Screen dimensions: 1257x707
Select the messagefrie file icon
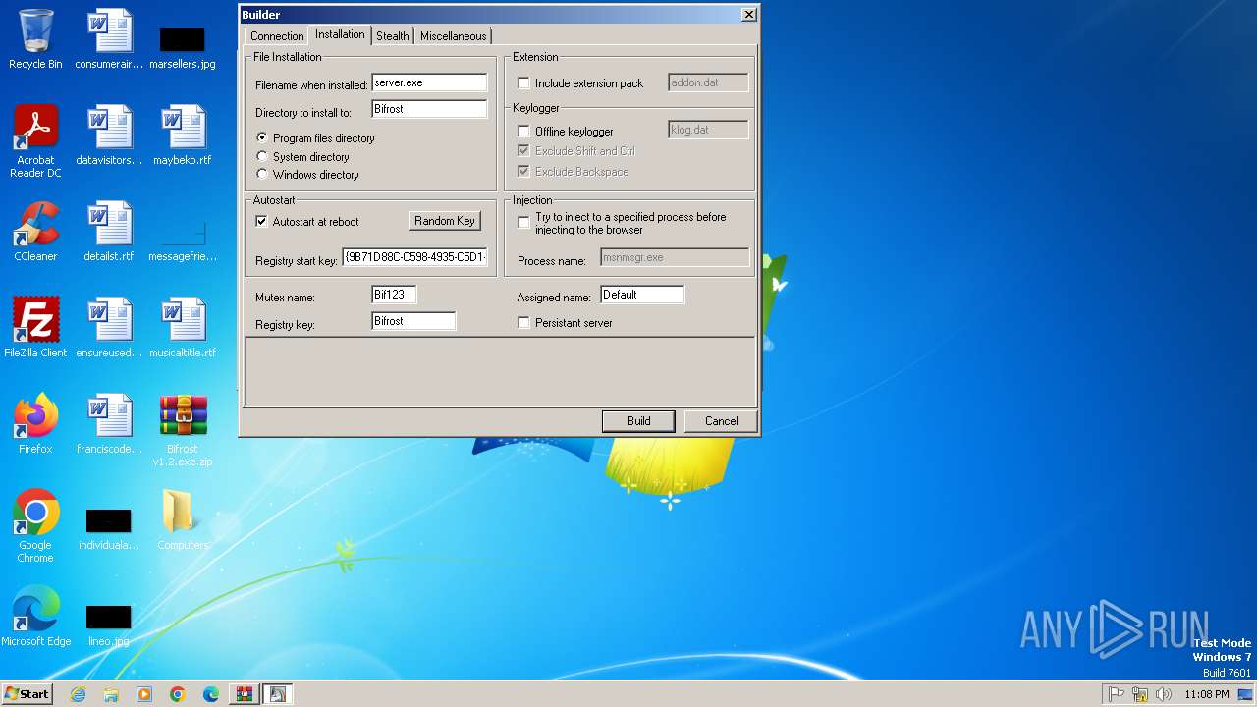(x=183, y=242)
